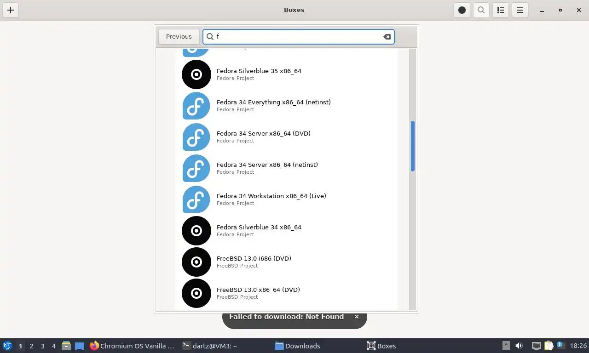This screenshot has height=353, width=589.
Task: Switch to workspace 4 in the taskbar
Action: [x=54, y=346]
